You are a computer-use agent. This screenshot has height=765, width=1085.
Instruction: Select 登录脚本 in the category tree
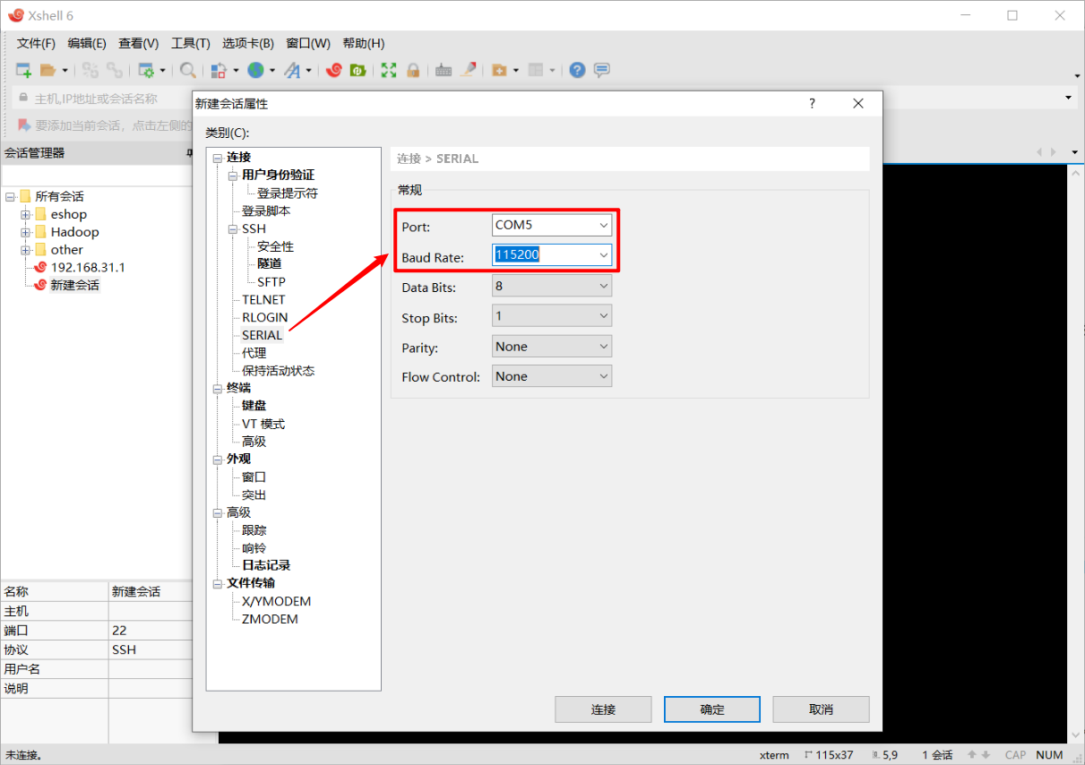point(266,211)
